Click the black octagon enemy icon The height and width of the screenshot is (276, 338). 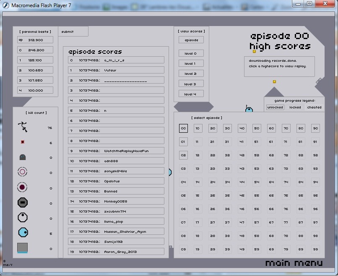tap(23, 203)
